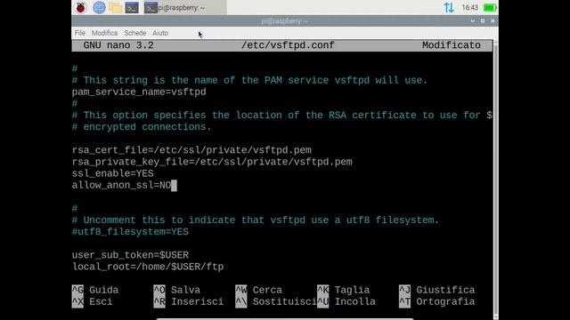Launch the terminal icon in the panel
The width and height of the screenshot is (570, 320).
(x=132, y=8)
